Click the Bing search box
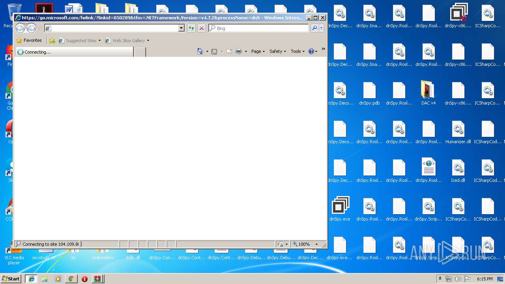 (259, 28)
